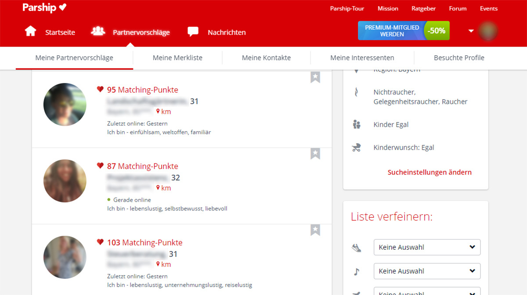Click the children icon beside Kinder Egal

356,124
